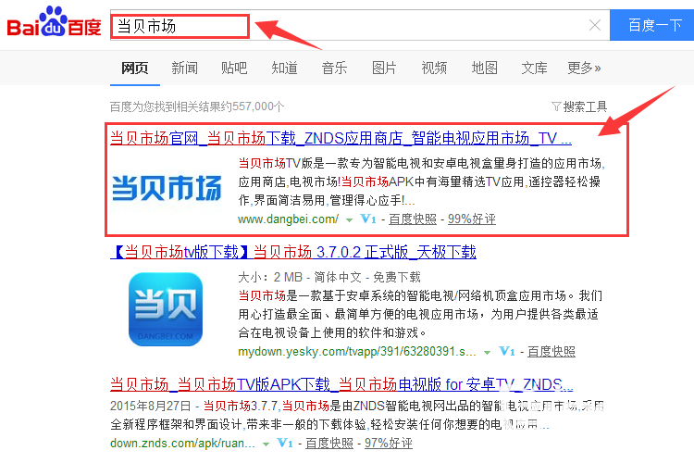
Task: Click the Baidu logo
Action: (x=54, y=21)
